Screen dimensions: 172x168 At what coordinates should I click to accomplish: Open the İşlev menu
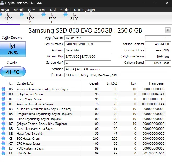click(x=31, y=10)
